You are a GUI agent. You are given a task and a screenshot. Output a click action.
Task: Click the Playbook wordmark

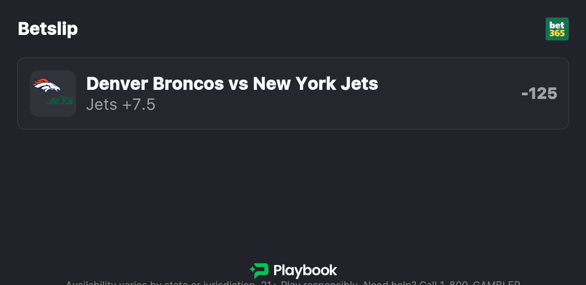point(305,271)
